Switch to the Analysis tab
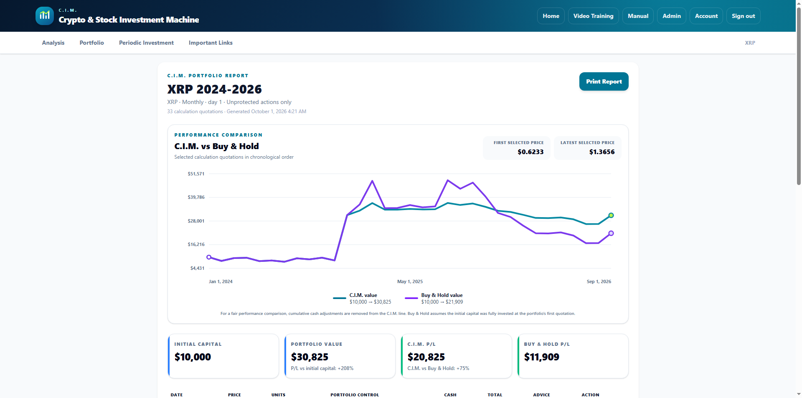 53,43
